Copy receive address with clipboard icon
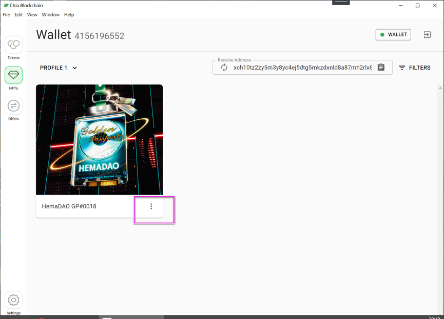 coord(381,67)
